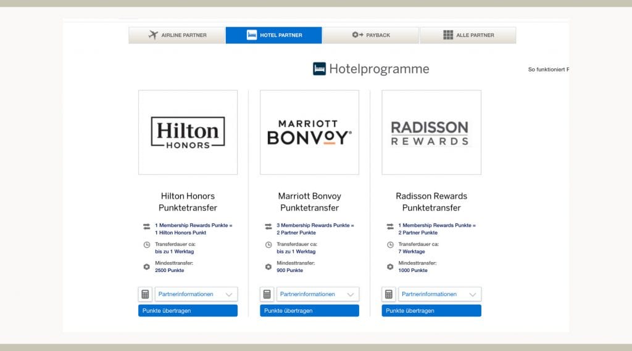Click '2500 Punkte' minimum transfer value
This screenshot has width=632, height=351.
[x=169, y=270]
